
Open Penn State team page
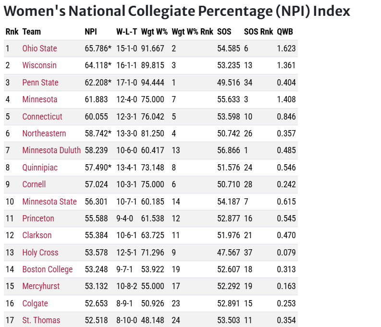[x=40, y=83]
